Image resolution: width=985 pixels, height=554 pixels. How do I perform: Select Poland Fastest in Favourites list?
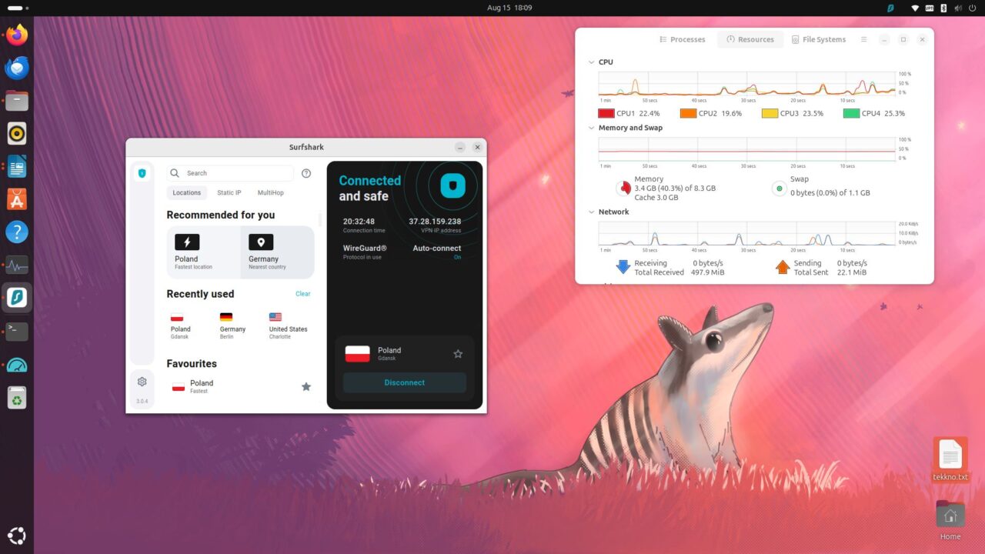pyautogui.click(x=240, y=386)
